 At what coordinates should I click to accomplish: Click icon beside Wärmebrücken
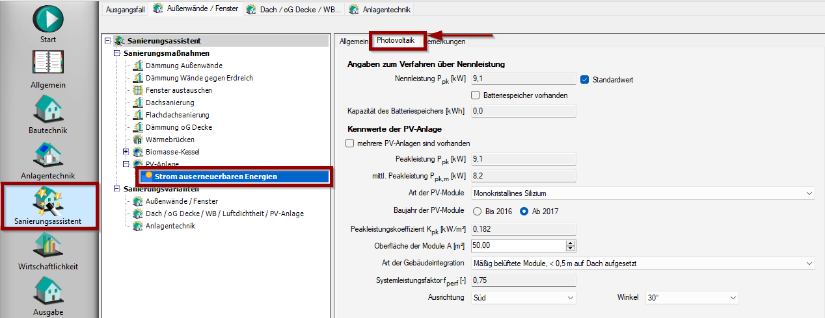click(137, 140)
